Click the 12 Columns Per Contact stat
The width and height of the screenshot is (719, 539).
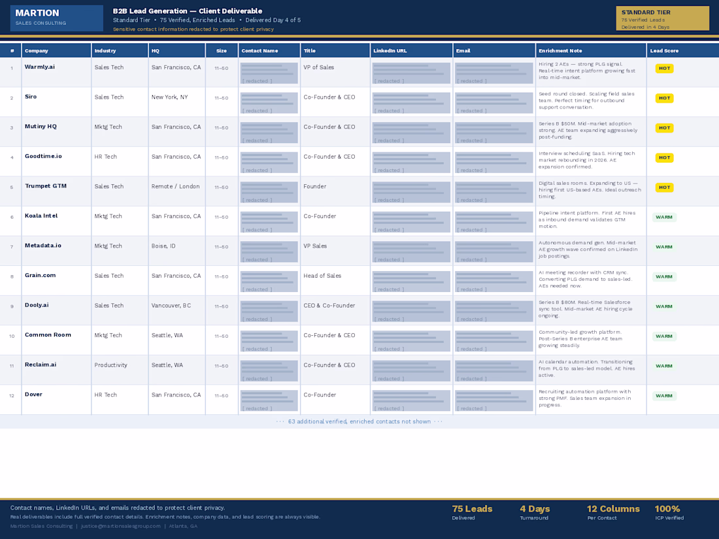pos(613,512)
